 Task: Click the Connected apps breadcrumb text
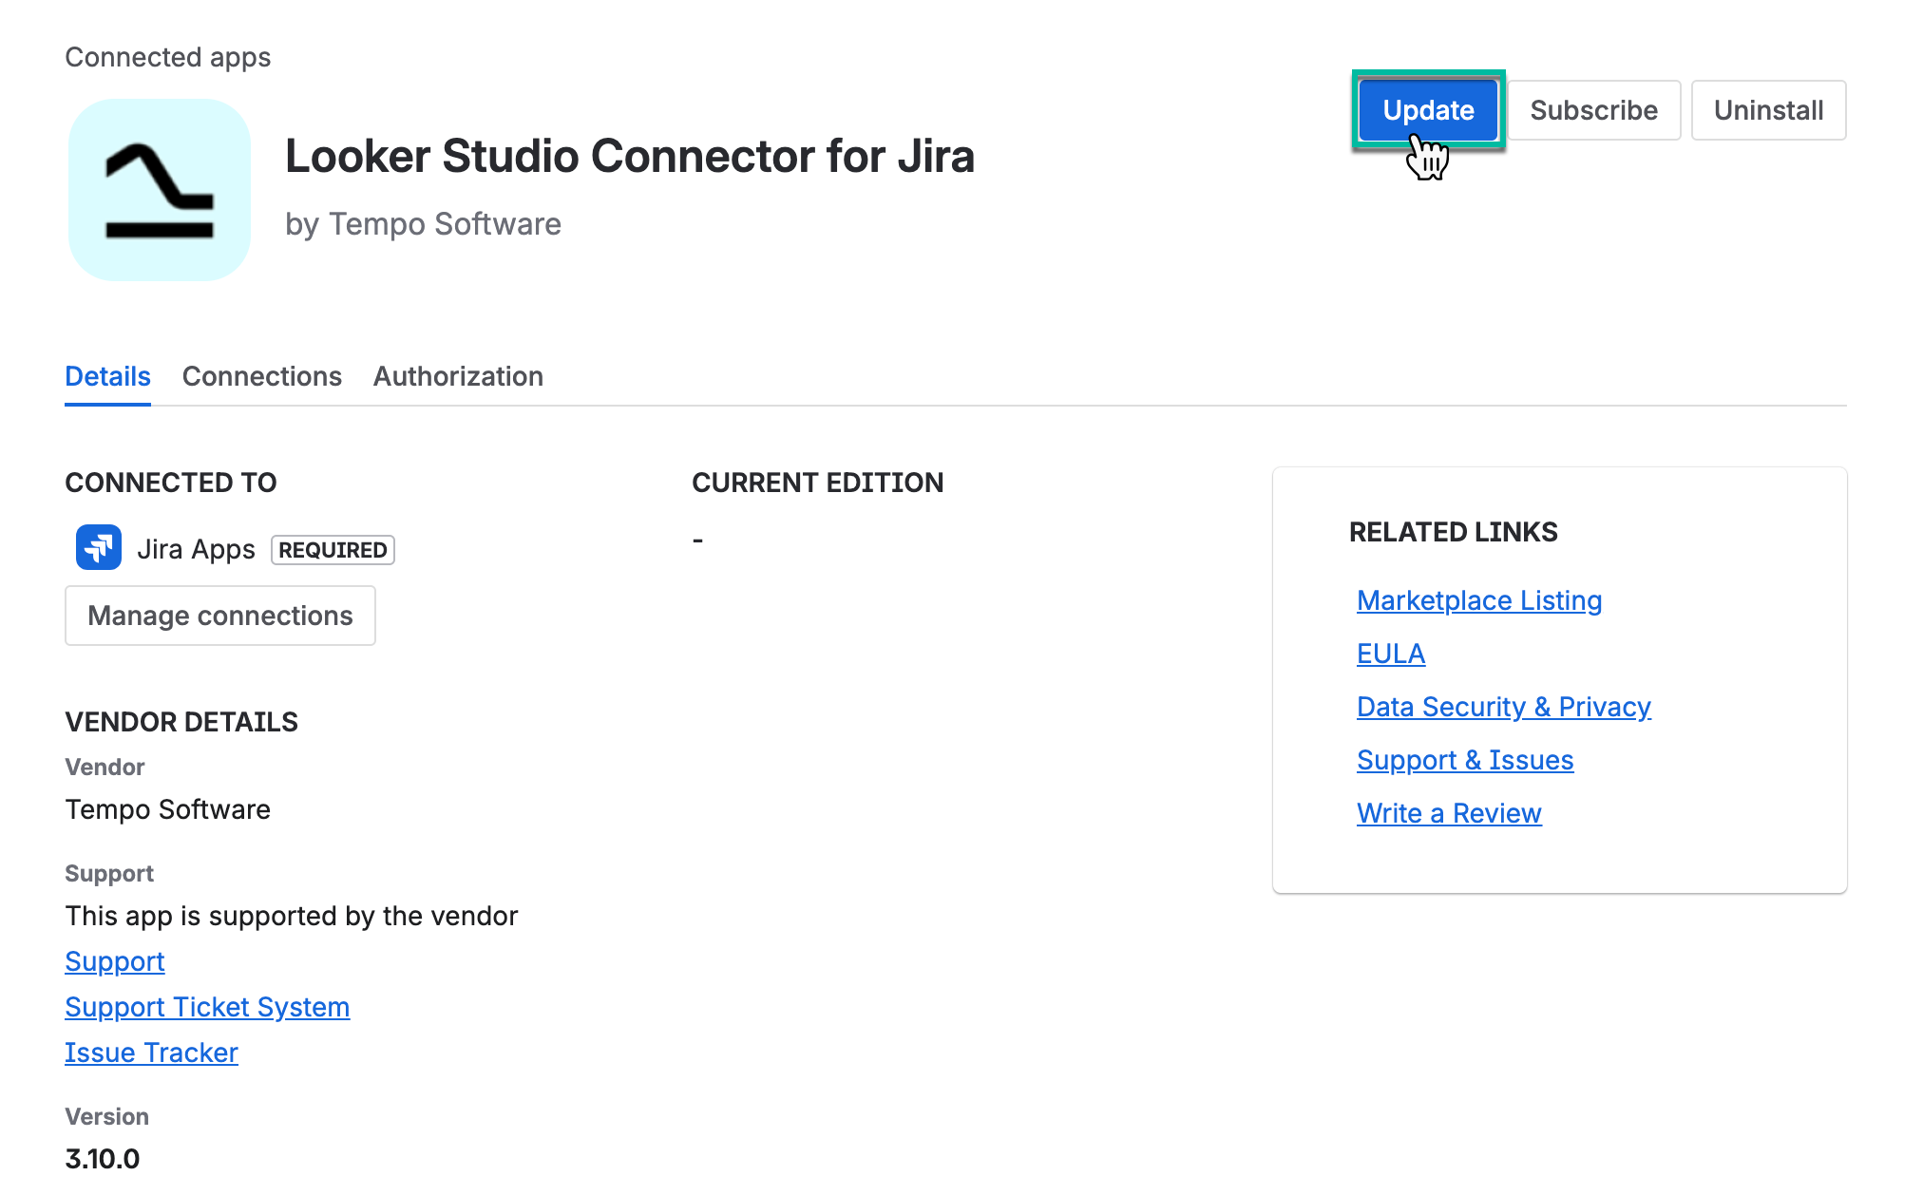point(168,57)
